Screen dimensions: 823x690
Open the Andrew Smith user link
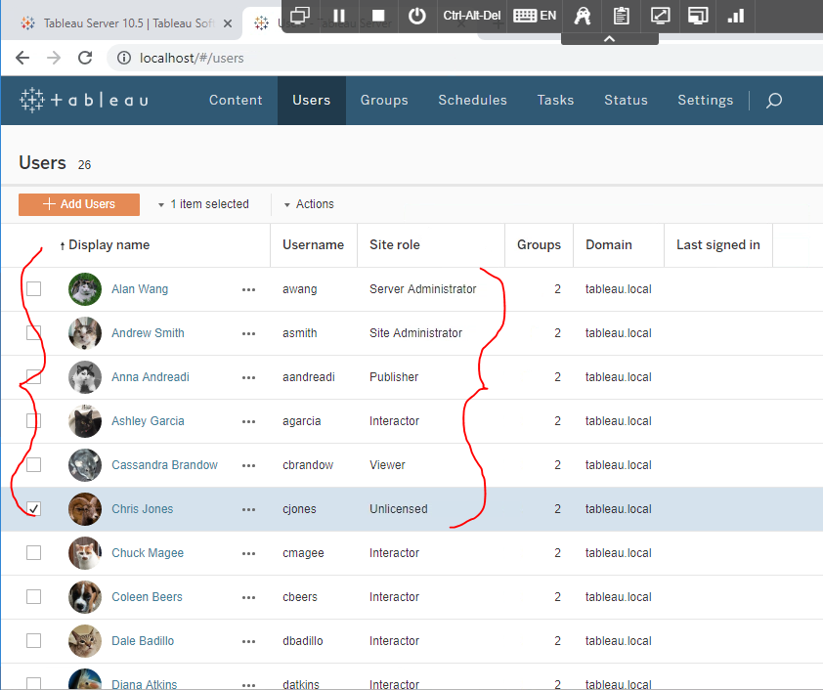tap(148, 333)
